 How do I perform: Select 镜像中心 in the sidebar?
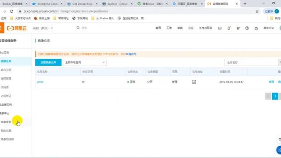[5, 113]
